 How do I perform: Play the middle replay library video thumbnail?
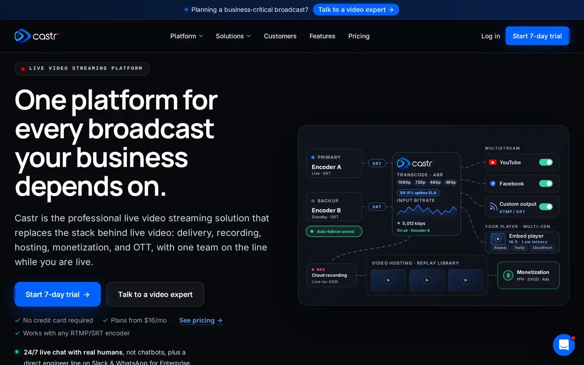tap(427, 280)
